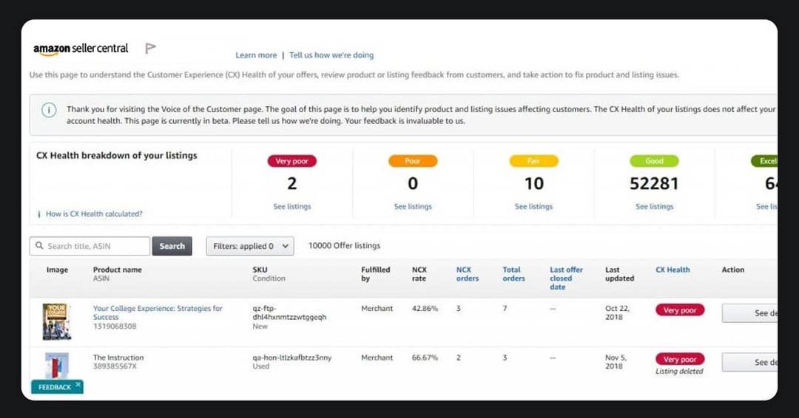Screen dimensions: 799x418
Task: Open the Learn more link
Action: click(256, 55)
